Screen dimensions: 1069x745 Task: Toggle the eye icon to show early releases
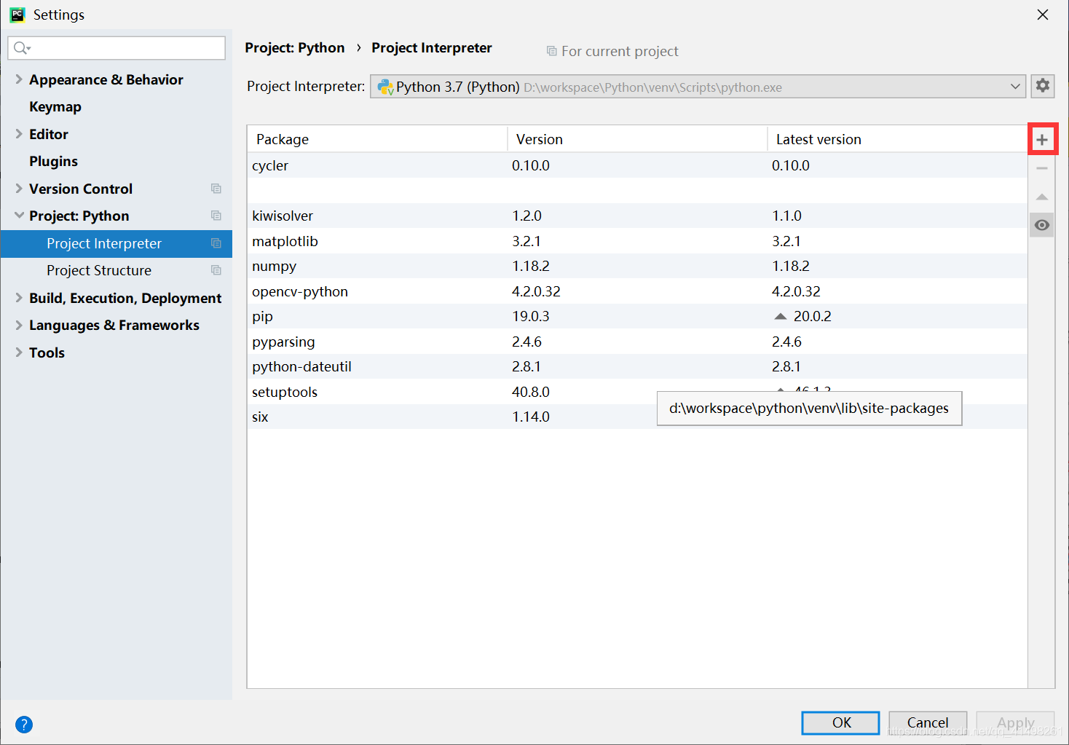coord(1041,224)
